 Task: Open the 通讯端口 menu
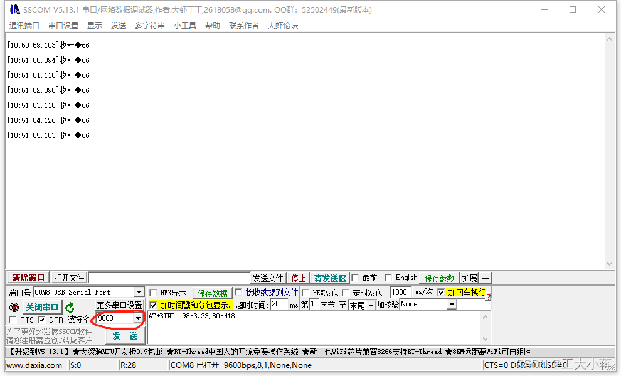click(24, 25)
